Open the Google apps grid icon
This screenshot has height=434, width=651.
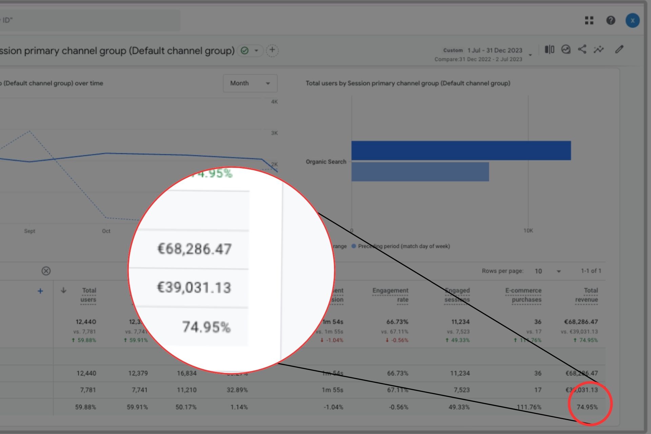589,20
